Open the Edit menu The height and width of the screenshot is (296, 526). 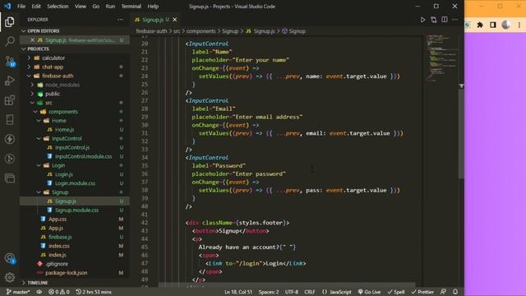36,7
